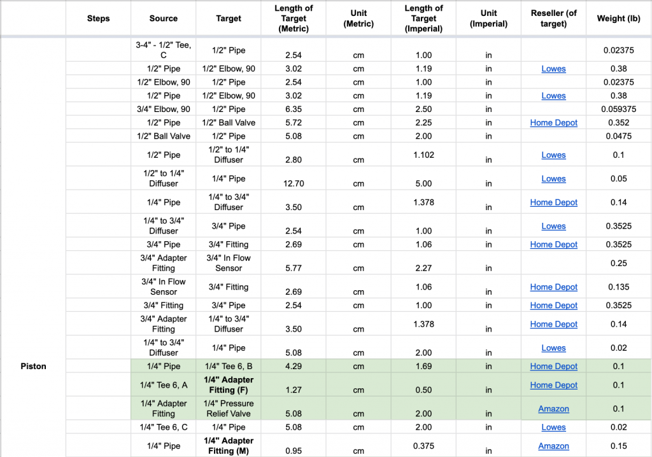The width and height of the screenshot is (652, 457).
Task: Open Home Depot link for 1/2" Ball Valve
Action: point(553,123)
